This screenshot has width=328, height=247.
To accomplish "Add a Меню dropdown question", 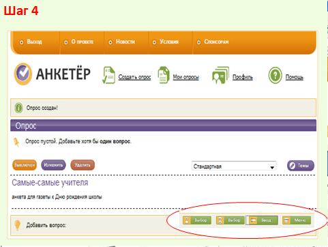I will tap(297, 220).
